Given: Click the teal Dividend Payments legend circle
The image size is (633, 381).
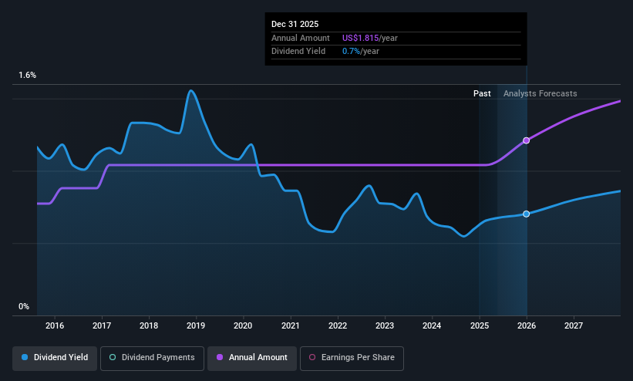Looking at the screenshot, I should pyautogui.click(x=113, y=358).
